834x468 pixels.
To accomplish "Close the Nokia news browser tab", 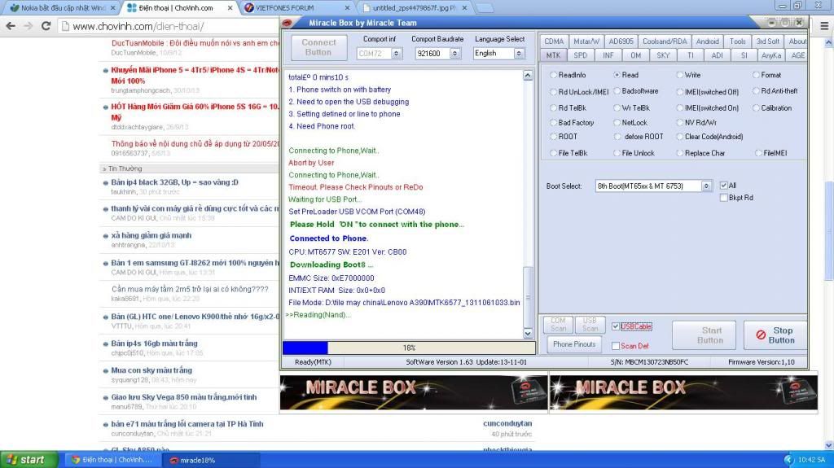I will tap(112, 8).
